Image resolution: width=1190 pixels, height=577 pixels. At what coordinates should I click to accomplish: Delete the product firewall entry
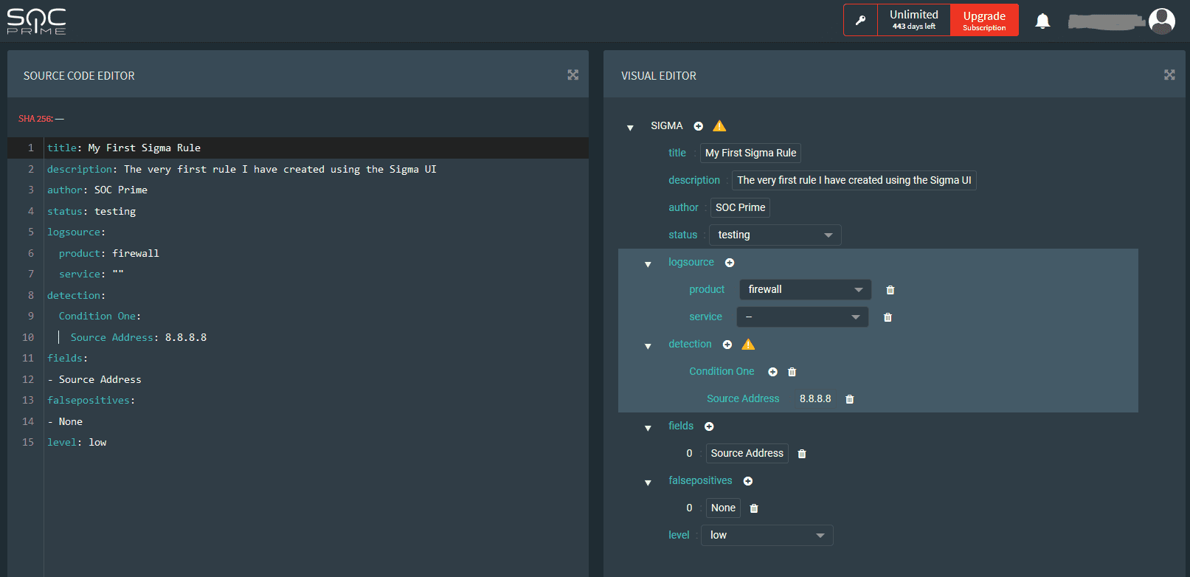890,290
